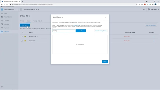Click the red Adobe Acrobat extension icon
The height and width of the screenshot is (90, 160).
[145, 4]
